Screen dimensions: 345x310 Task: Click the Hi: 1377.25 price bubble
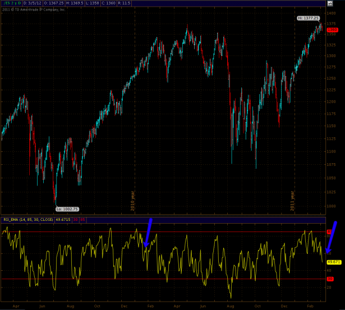[308, 18]
